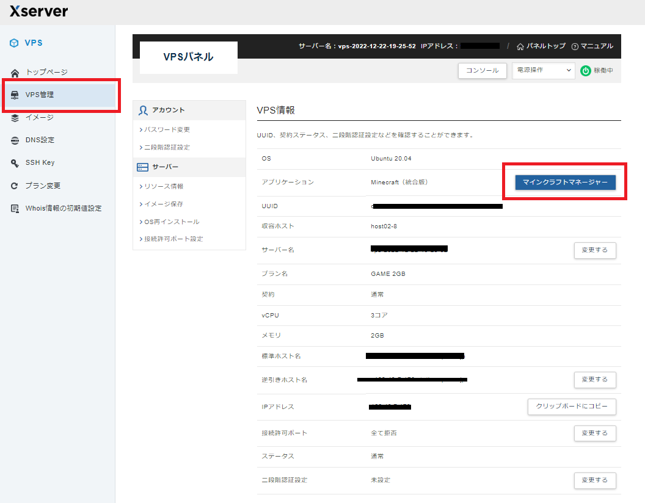The image size is (645, 503).
Task: Click 変更する for サーバー名
Action: coord(594,250)
